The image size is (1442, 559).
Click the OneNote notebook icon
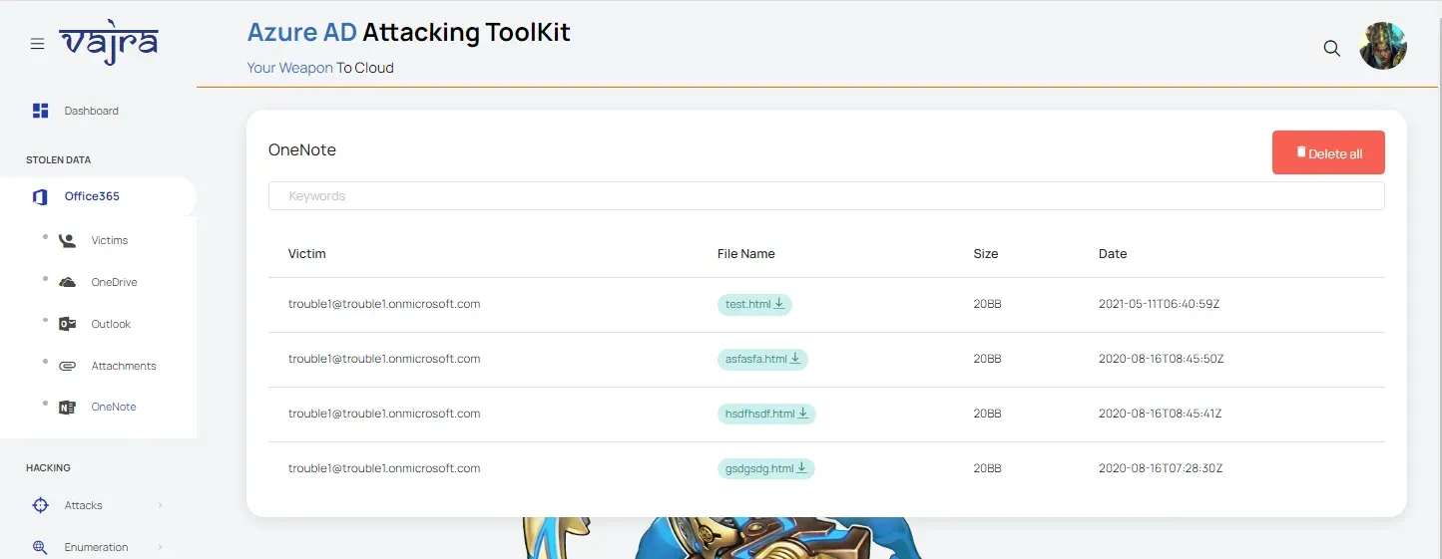[x=67, y=407]
